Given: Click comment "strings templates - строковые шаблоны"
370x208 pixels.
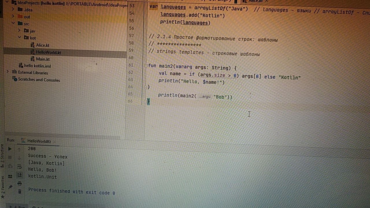Looking at the screenshot, I should (204, 53).
